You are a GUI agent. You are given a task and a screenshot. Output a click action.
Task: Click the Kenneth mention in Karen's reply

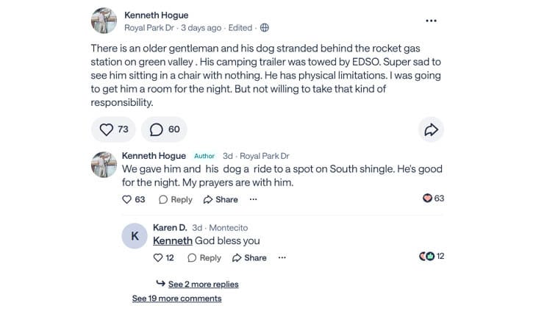(x=172, y=240)
